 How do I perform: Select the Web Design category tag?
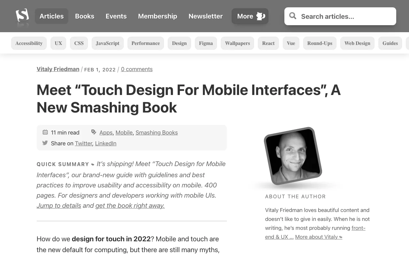[357, 43]
